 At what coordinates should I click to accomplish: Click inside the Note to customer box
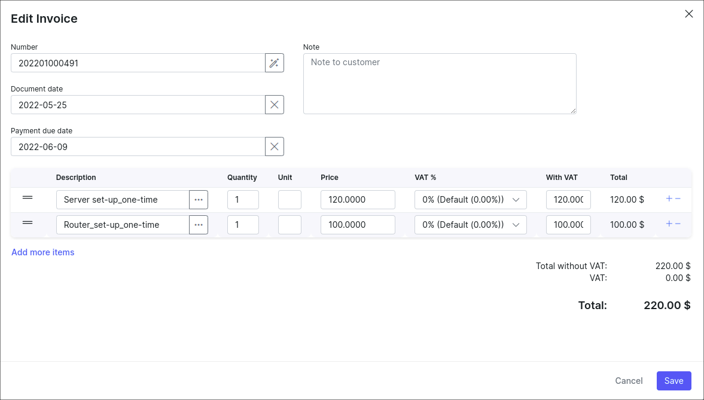point(440,83)
